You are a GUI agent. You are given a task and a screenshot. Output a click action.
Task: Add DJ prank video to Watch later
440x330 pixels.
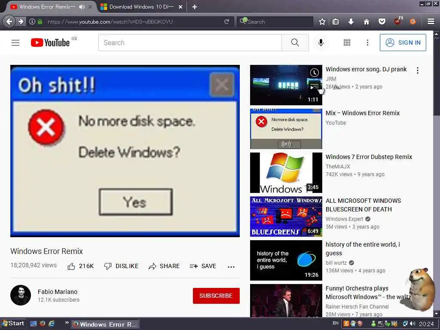click(x=314, y=73)
